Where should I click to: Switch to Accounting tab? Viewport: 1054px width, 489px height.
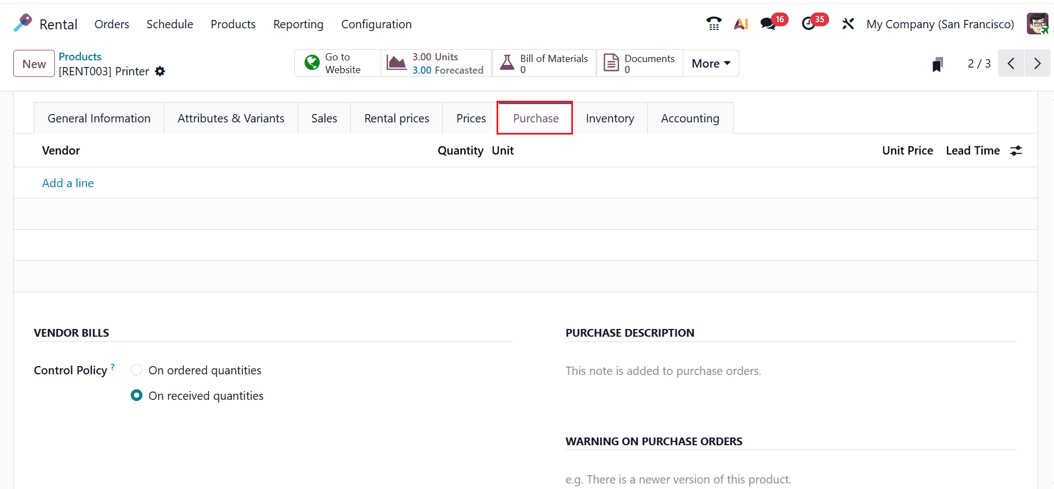click(x=690, y=118)
